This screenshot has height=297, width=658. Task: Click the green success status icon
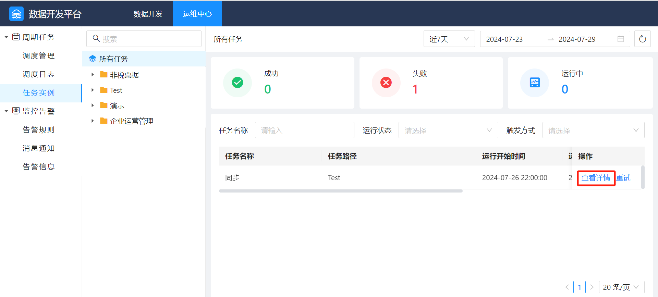coord(237,83)
